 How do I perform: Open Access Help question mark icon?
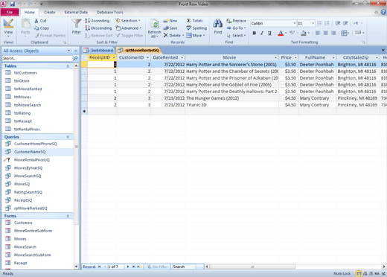click(x=383, y=12)
